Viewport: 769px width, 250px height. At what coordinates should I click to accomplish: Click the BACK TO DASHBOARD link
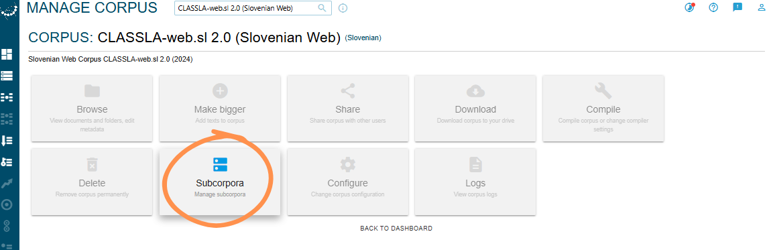click(x=396, y=229)
